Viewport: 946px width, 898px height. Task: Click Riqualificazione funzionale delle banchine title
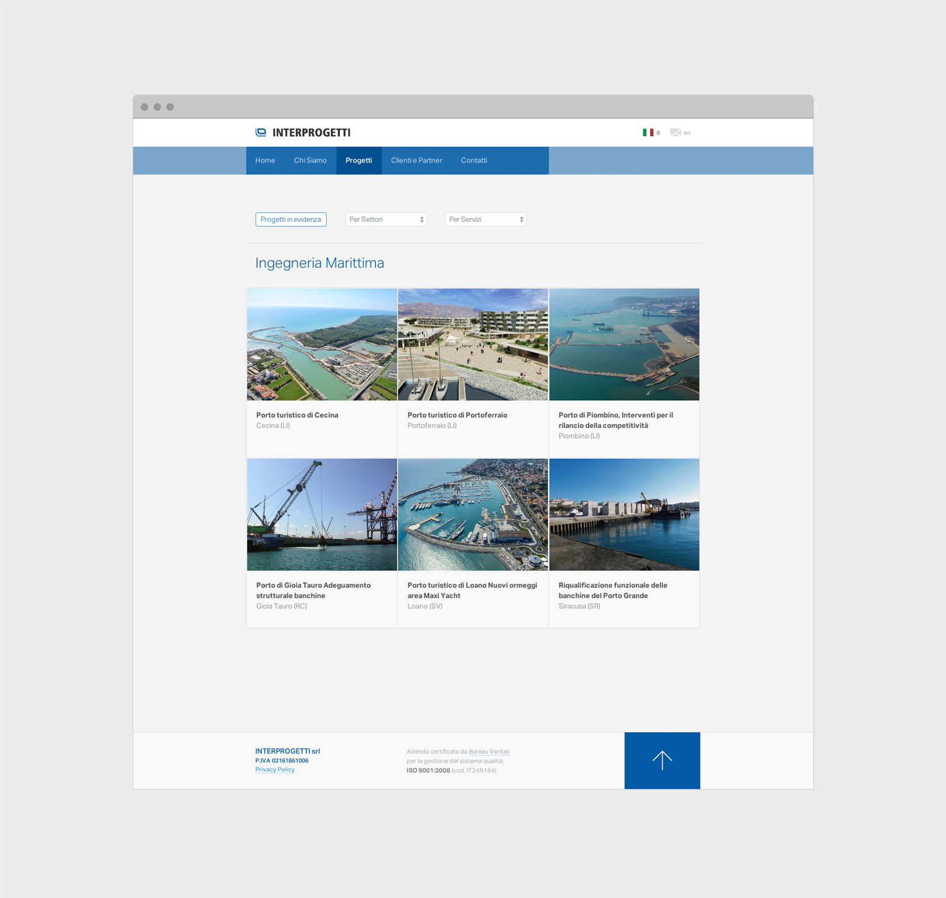coord(613,590)
